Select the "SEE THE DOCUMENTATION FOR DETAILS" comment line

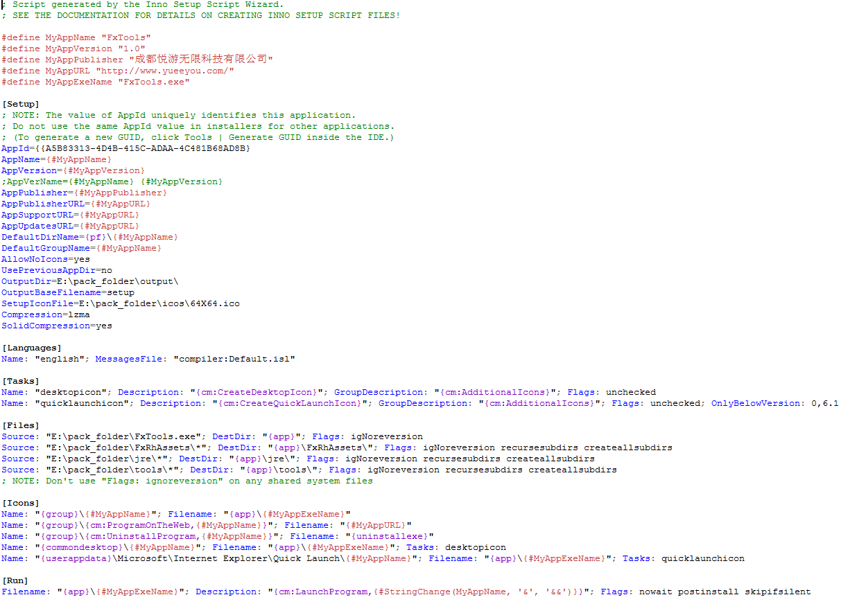[201, 15]
